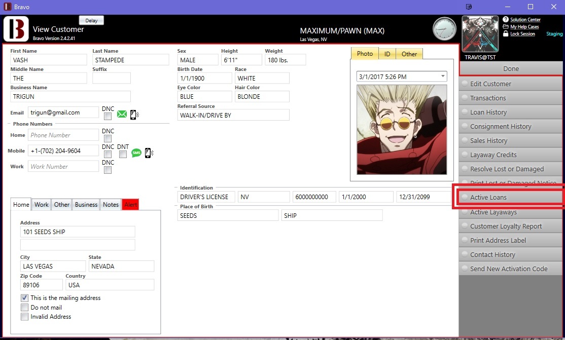Click Send New Activation Code
The image size is (565, 340).
click(x=511, y=269)
